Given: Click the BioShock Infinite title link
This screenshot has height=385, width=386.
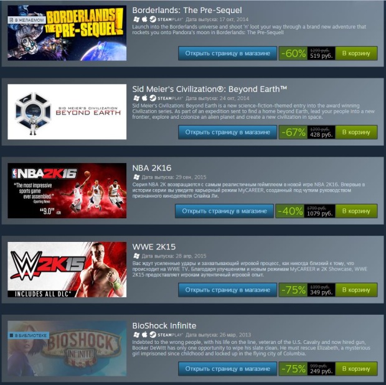Looking at the screenshot, I should 164,326.
